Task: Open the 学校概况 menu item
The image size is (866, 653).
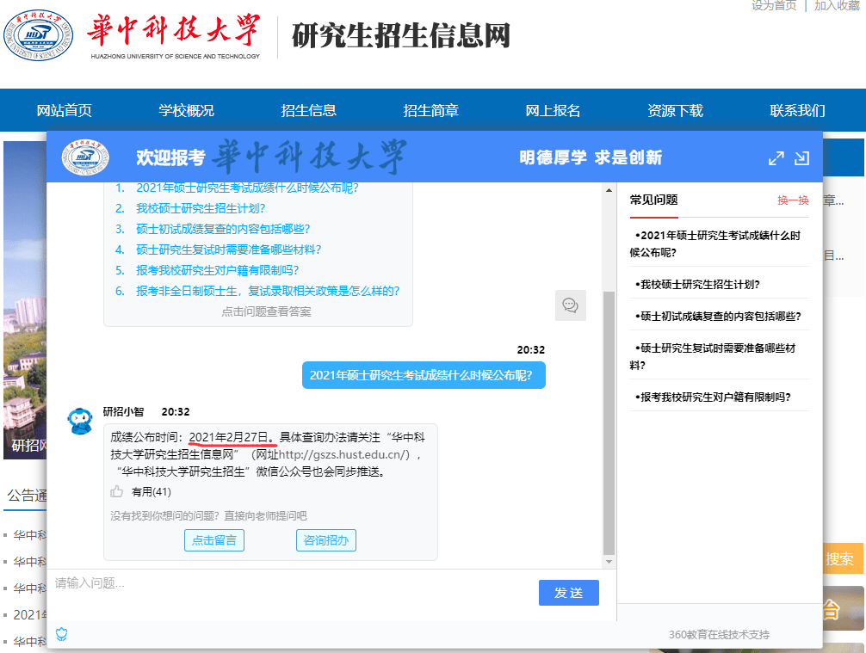Action: (186, 110)
